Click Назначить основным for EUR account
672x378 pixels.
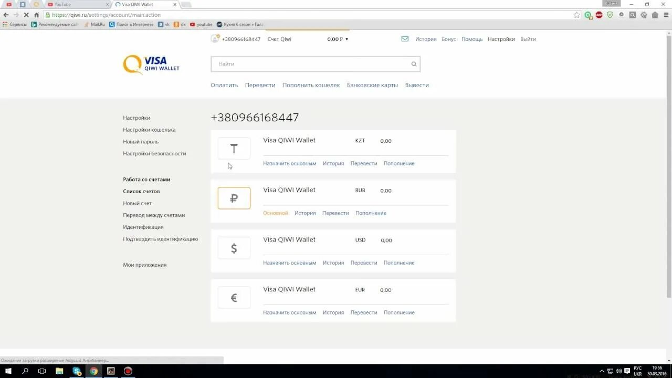290,312
